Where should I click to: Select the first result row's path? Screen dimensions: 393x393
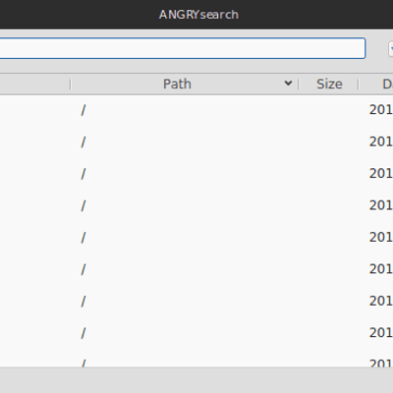(x=84, y=110)
